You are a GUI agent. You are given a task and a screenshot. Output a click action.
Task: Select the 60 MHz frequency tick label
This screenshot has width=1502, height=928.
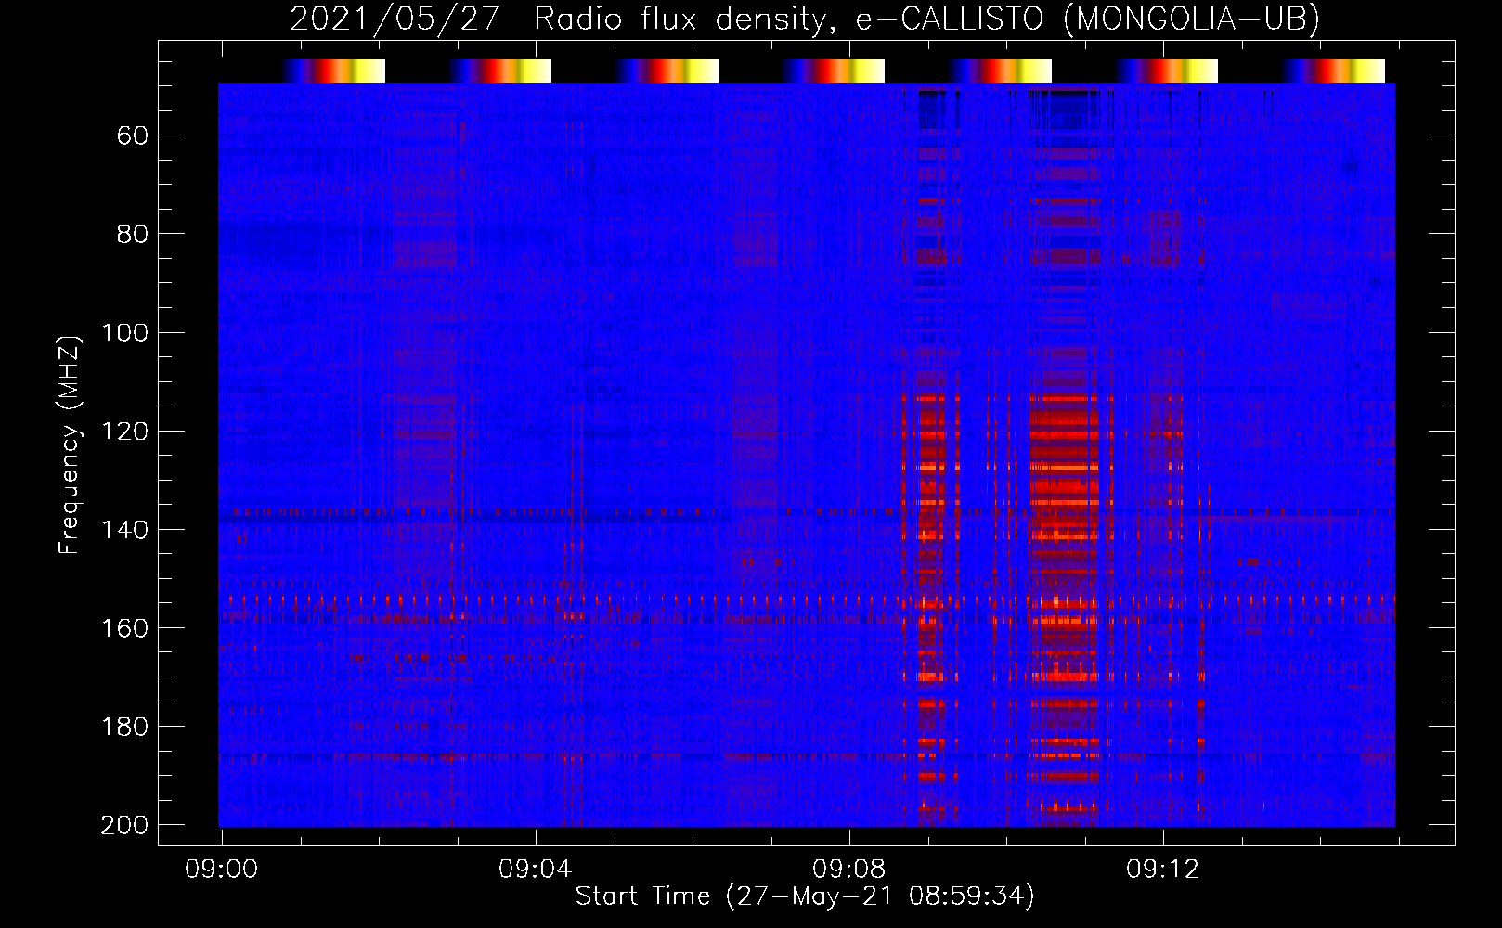pos(133,135)
